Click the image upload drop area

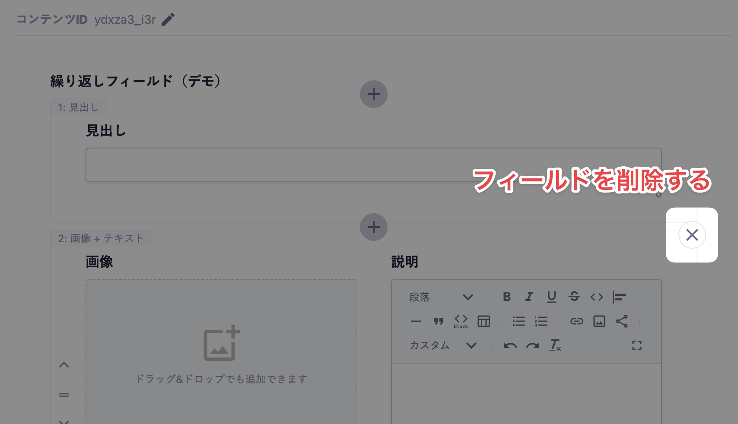coord(221,351)
